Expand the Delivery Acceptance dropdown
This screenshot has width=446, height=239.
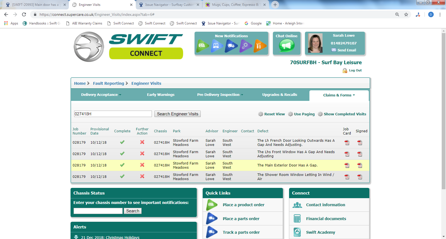(101, 95)
